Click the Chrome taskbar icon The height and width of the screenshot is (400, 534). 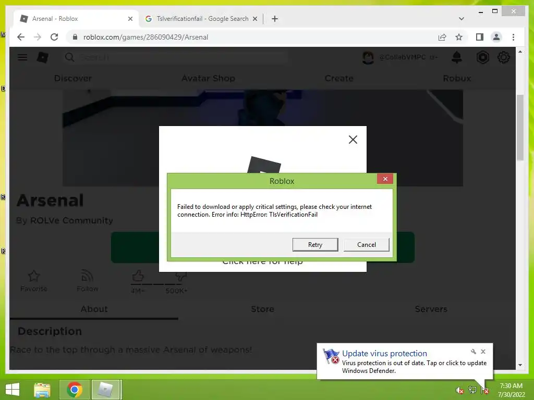point(74,390)
